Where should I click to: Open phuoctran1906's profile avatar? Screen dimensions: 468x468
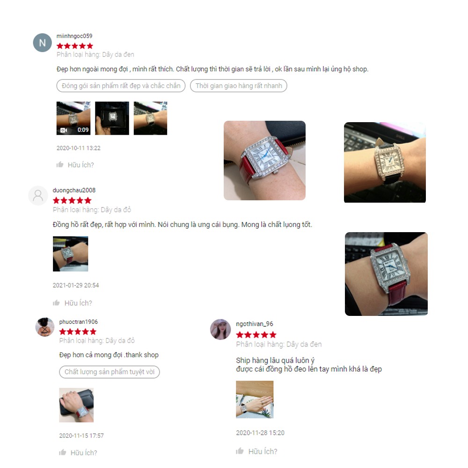coord(45,327)
